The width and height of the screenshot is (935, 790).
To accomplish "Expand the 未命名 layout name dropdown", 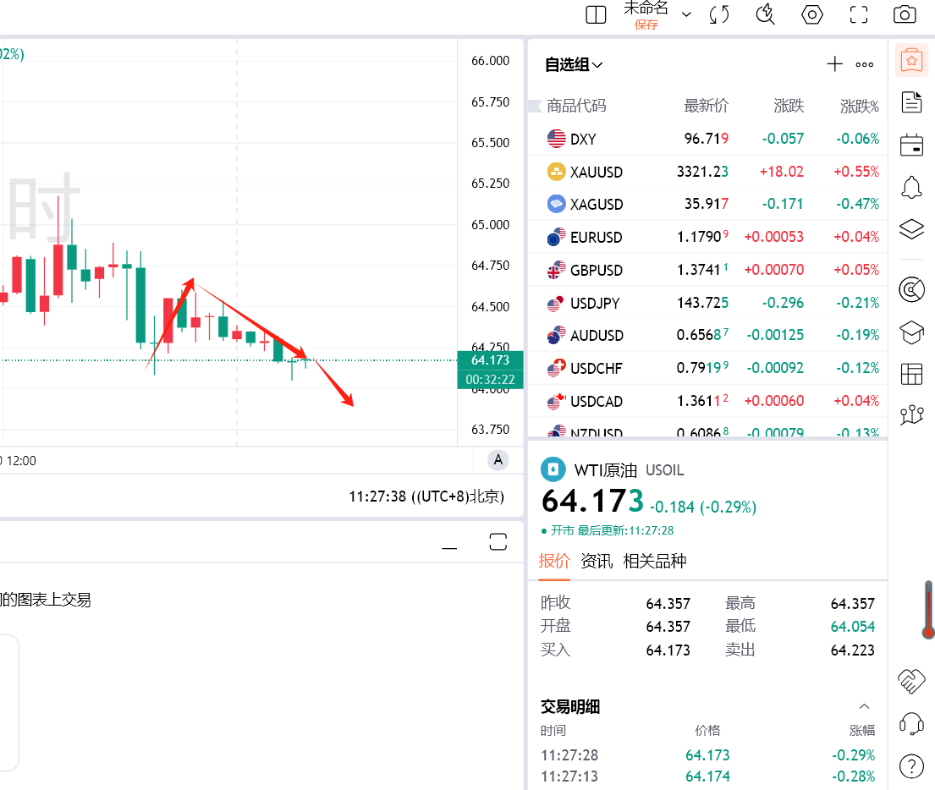I will [686, 14].
